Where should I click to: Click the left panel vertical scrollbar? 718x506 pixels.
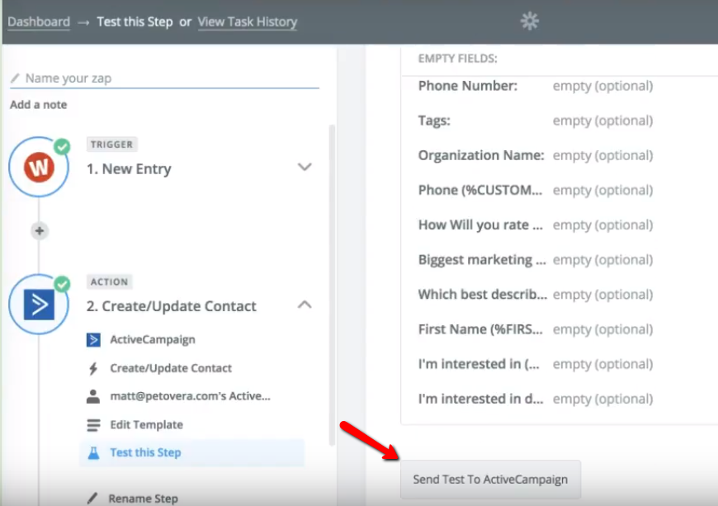(332, 284)
